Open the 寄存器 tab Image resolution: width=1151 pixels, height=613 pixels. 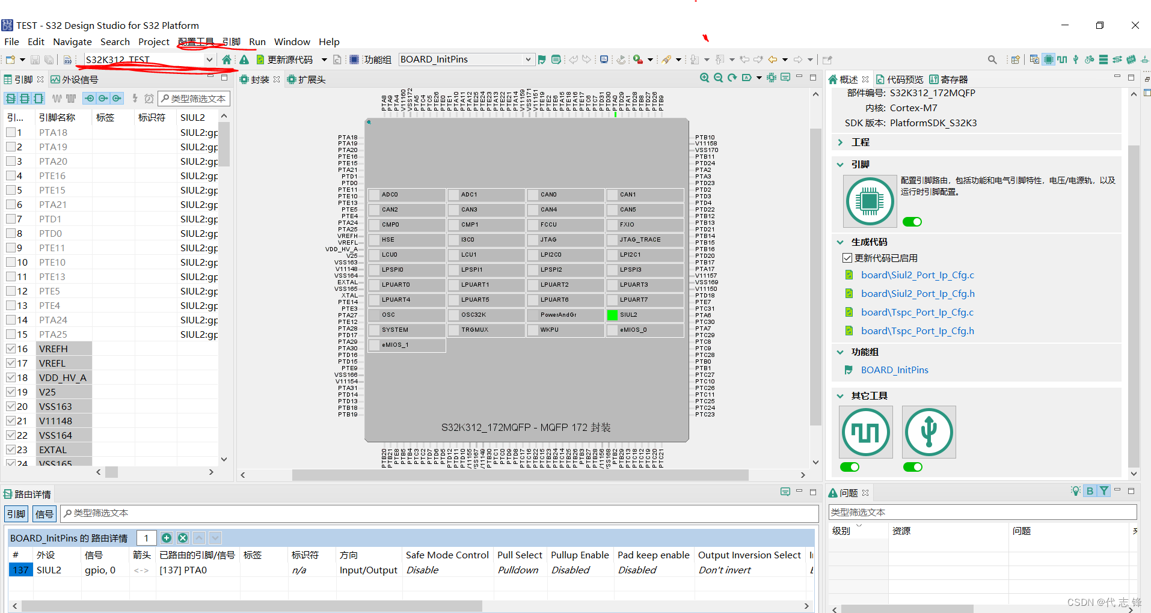pyautogui.click(x=948, y=79)
